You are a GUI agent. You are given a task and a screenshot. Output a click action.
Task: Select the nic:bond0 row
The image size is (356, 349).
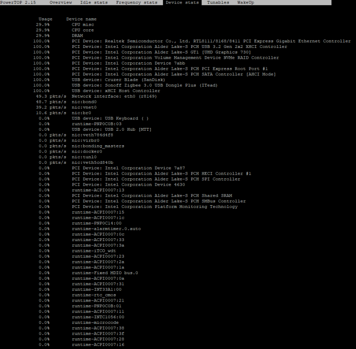(x=66, y=102)
